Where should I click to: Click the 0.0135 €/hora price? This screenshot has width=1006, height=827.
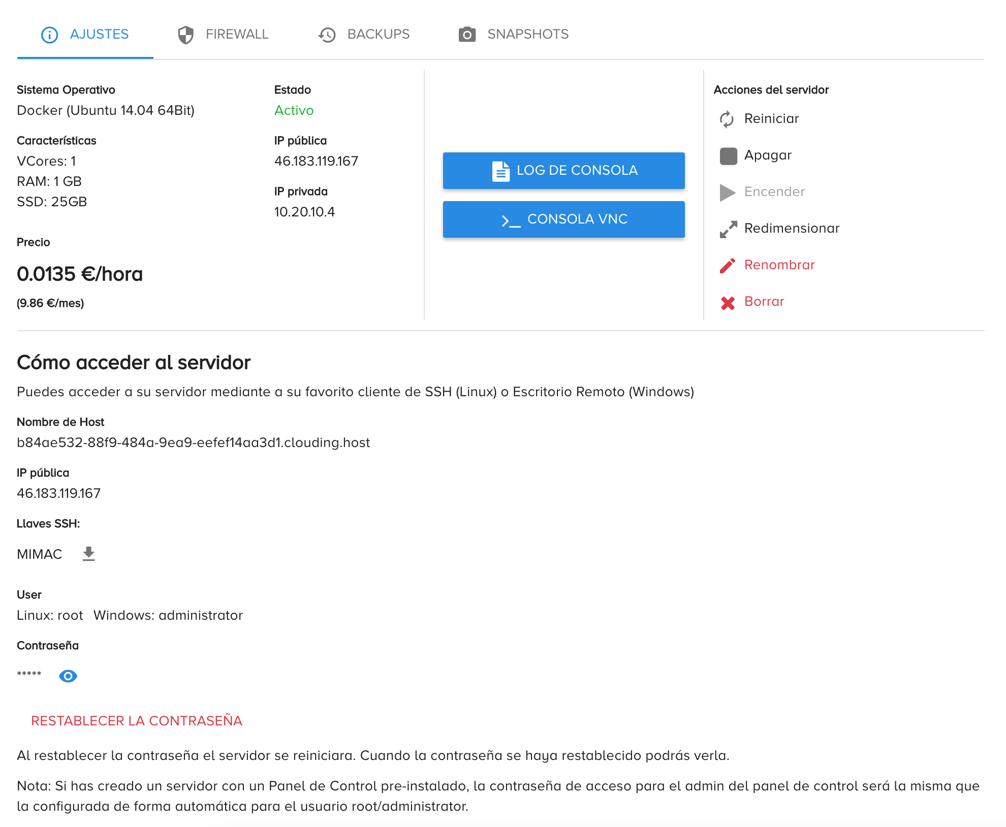tap(80, 274)
